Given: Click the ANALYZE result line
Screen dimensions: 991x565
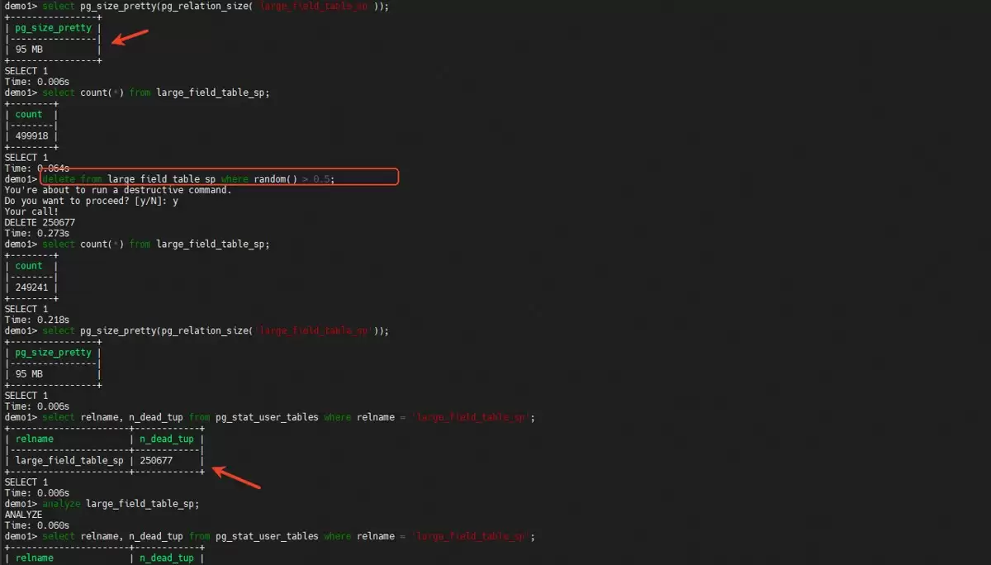Looking at the screenshot, I should point(23,514).
